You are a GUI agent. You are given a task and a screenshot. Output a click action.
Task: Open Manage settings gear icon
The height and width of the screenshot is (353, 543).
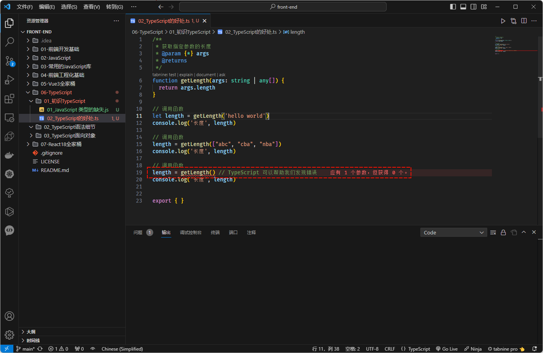pyautogui.click(x=9, y=335)
